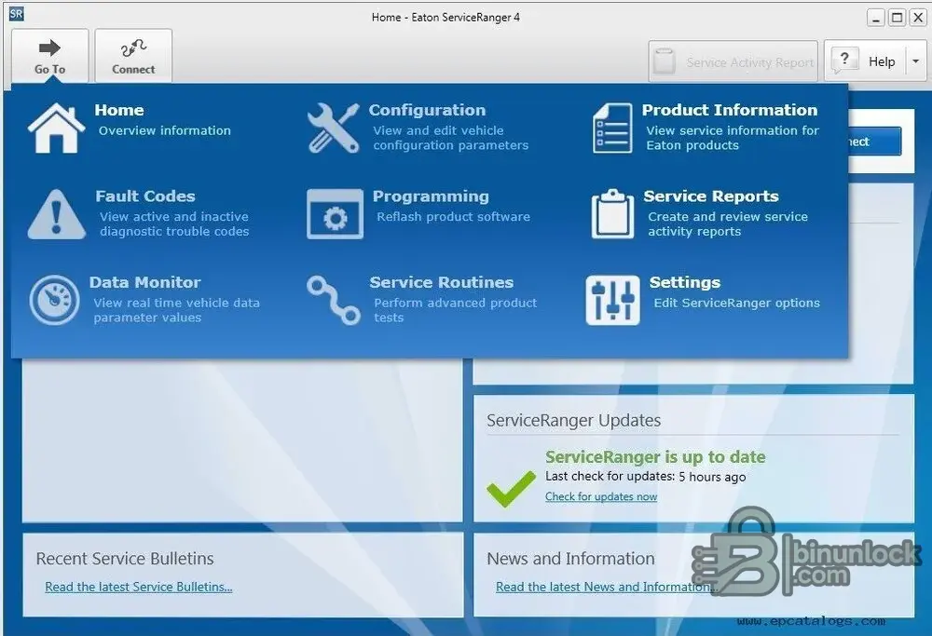Click the SR application icon in title bar

(x=16, y=14)
